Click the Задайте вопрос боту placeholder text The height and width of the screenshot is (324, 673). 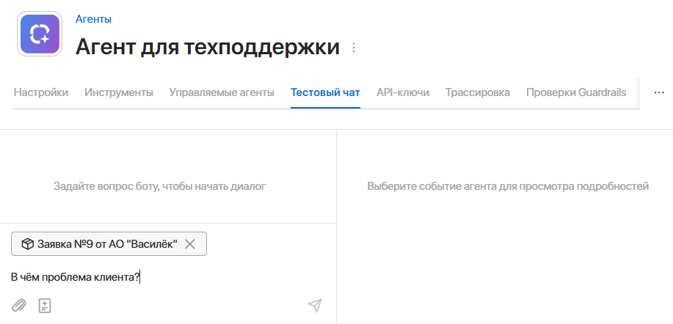160,186
